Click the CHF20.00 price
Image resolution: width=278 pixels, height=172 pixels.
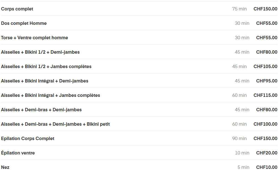[x=267, y=153]
